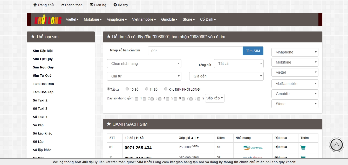Screen dimensions: 348x165
Task: Click the arrow icon beside Thanh toán
Action: (x=63, y=5)
